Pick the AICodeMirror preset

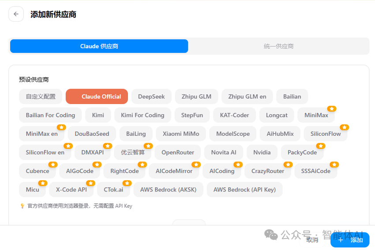(174, 171)
